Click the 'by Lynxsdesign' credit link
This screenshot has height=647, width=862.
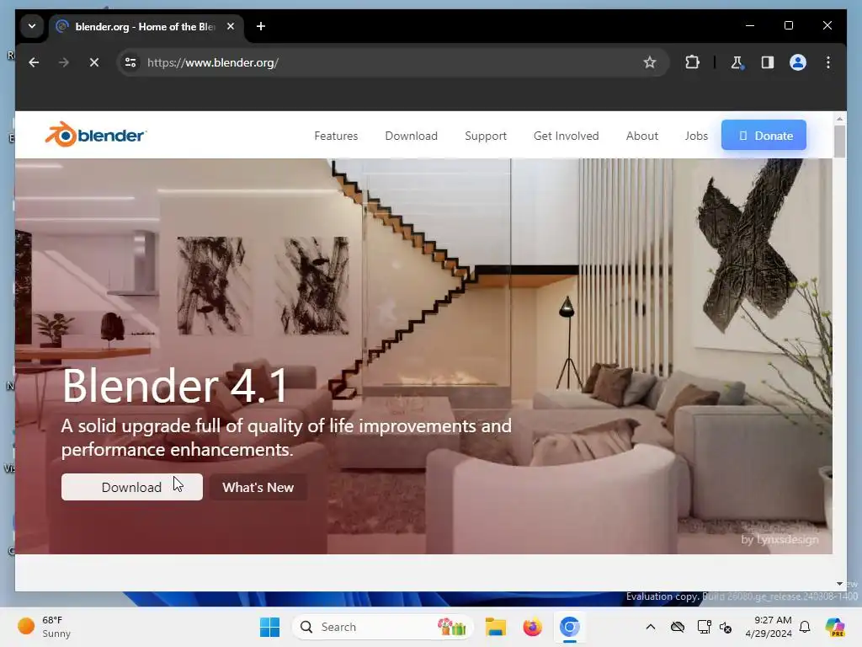779,540
